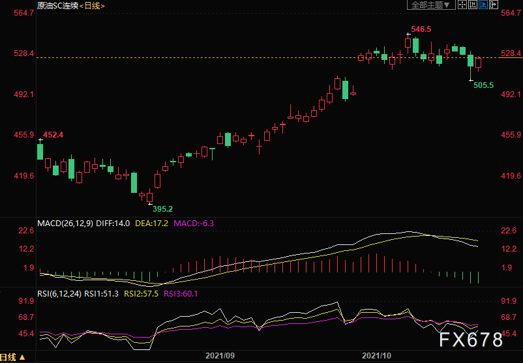Select the 2021/10 date marker
This screenshot has width=523, height=363.
pyautogui.click(x=377, y=356)
